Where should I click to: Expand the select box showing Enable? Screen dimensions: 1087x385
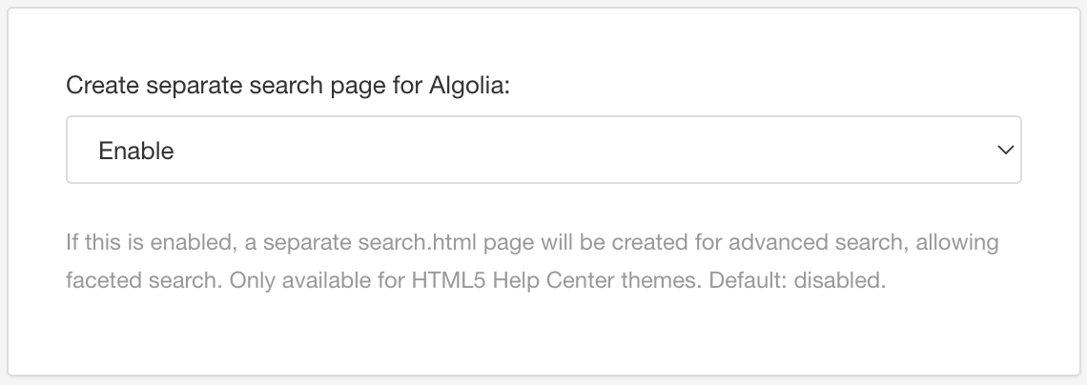(x=543, y=150)
